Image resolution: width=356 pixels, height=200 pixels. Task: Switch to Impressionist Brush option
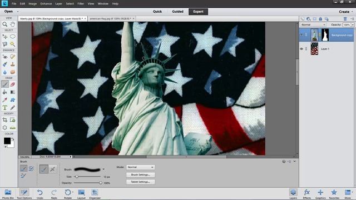pyautogui.click(x=31, y=168)
